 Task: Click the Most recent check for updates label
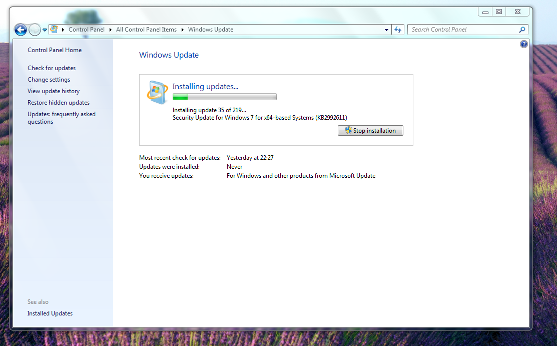click(180, 158)
